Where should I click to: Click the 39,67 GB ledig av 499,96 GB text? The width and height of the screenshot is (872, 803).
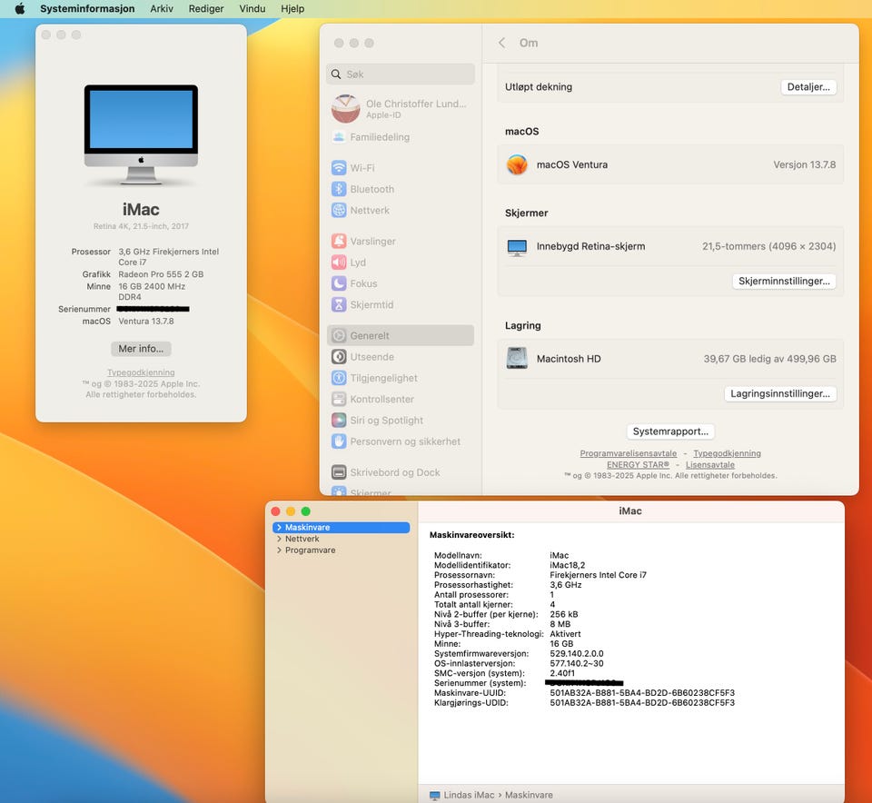[x=769, y=359]
